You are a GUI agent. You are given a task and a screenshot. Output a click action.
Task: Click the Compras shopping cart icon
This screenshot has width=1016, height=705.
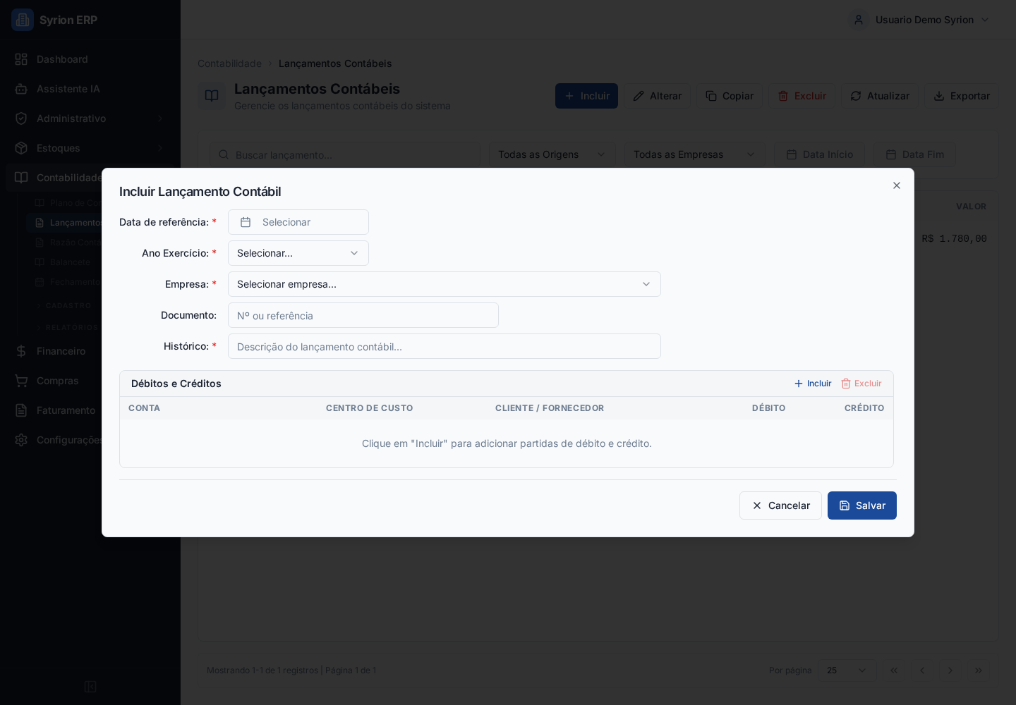[x=21, y=381]
